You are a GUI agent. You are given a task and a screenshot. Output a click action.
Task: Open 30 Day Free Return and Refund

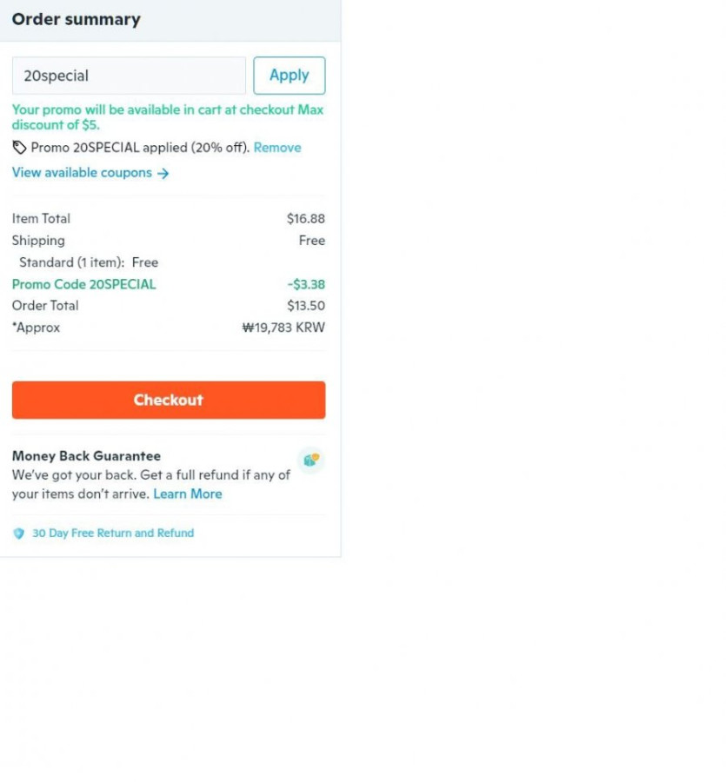point(113,533)
